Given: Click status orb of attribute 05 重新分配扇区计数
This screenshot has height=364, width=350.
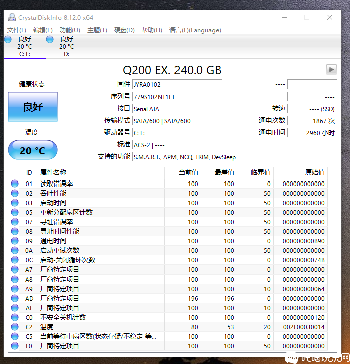Looking at the screenshot, I should tap(15, 212).
